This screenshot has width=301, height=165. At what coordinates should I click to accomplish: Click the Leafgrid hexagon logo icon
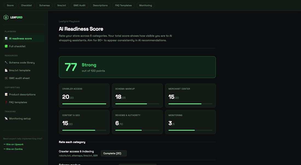pyautogui.click(x=6, y=17)
